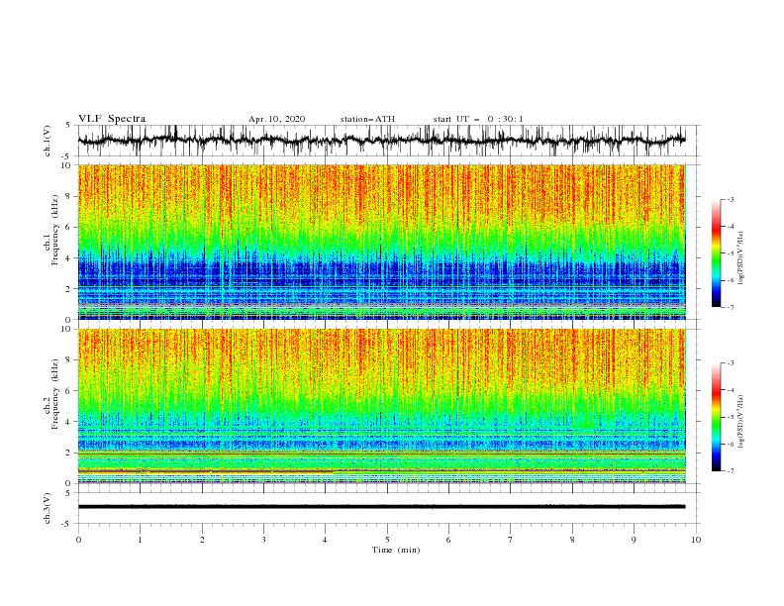Click the "ch.1(V)" axis label
This screenshot has height=606, width=784.
click(x=48, y=141)
